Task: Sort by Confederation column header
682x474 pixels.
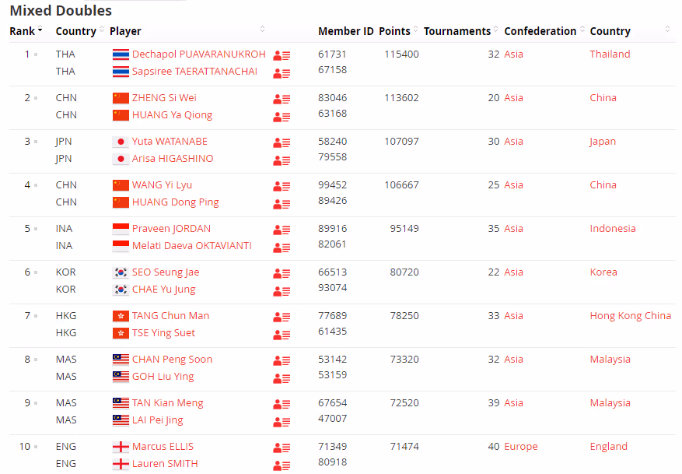Action: click(x=540, y=31)
